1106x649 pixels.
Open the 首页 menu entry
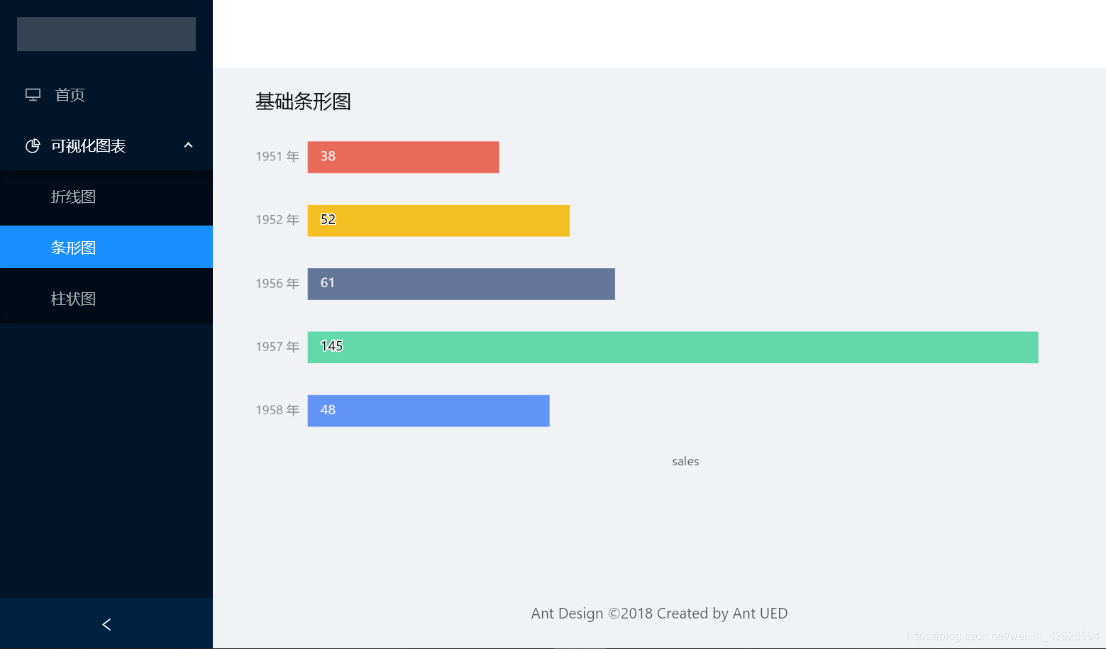[69, 94]
